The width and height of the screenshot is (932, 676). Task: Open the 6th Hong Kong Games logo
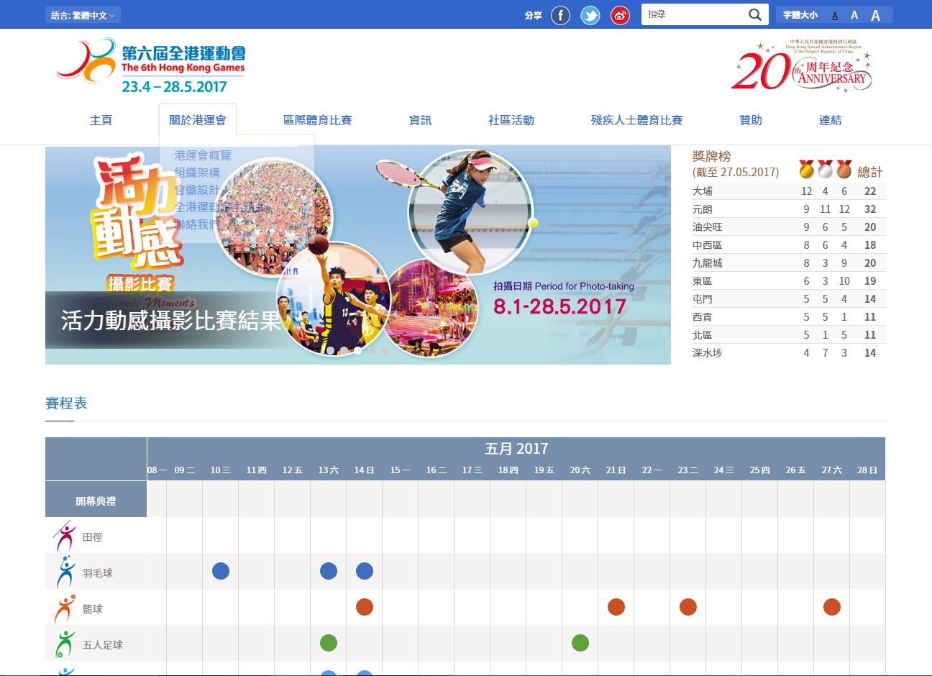(x=151, y=67)
